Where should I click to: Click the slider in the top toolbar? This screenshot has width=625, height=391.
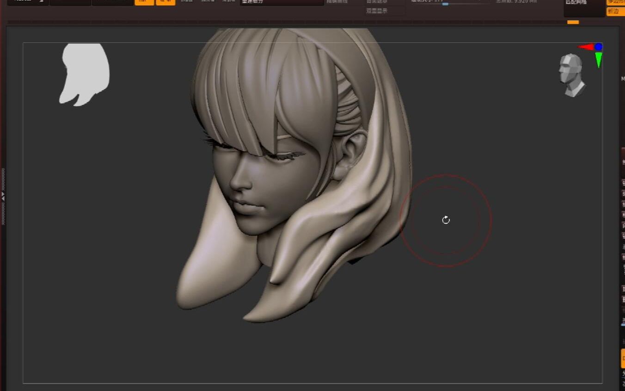click(x=450, y=3)
